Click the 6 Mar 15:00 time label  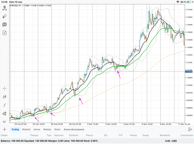pos(147,124)
